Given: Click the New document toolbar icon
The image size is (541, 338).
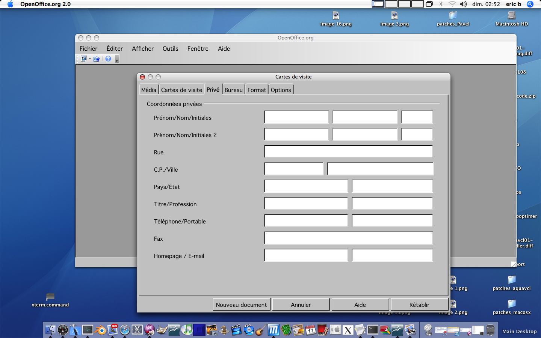Looking at the screenshot, I should coord(84,59).
